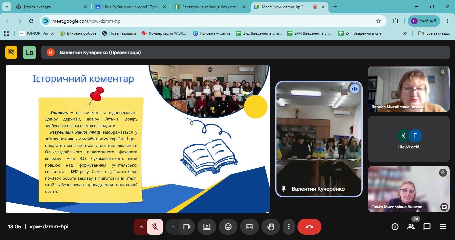Reload the Meet page
This screenshot has height=240, width=455.
click(31, 21)
